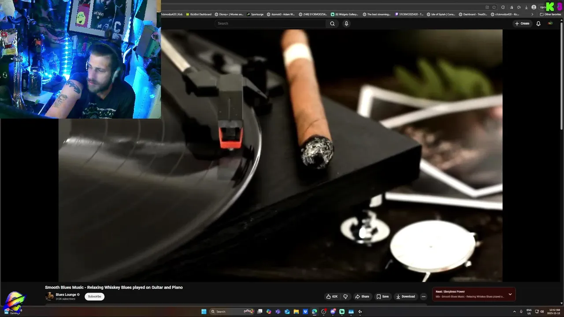564x317 pixels.
Task: Click the Share button
Action: coord(362,296)
